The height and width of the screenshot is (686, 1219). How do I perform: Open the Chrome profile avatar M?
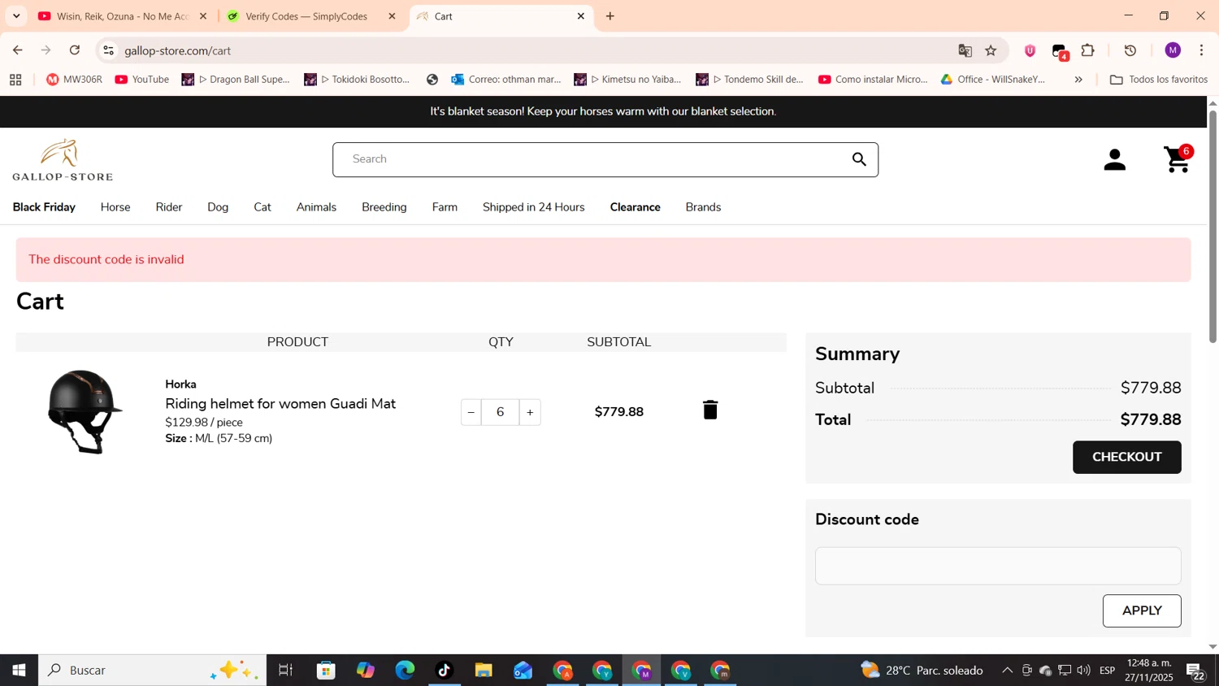click(x=1173, y=50)
